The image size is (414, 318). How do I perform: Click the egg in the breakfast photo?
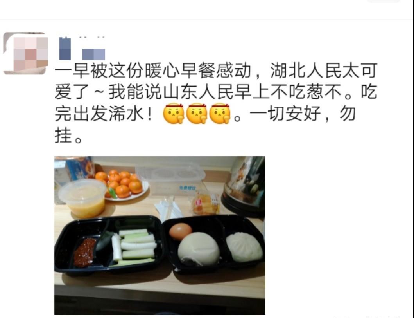tap(180, 231)
